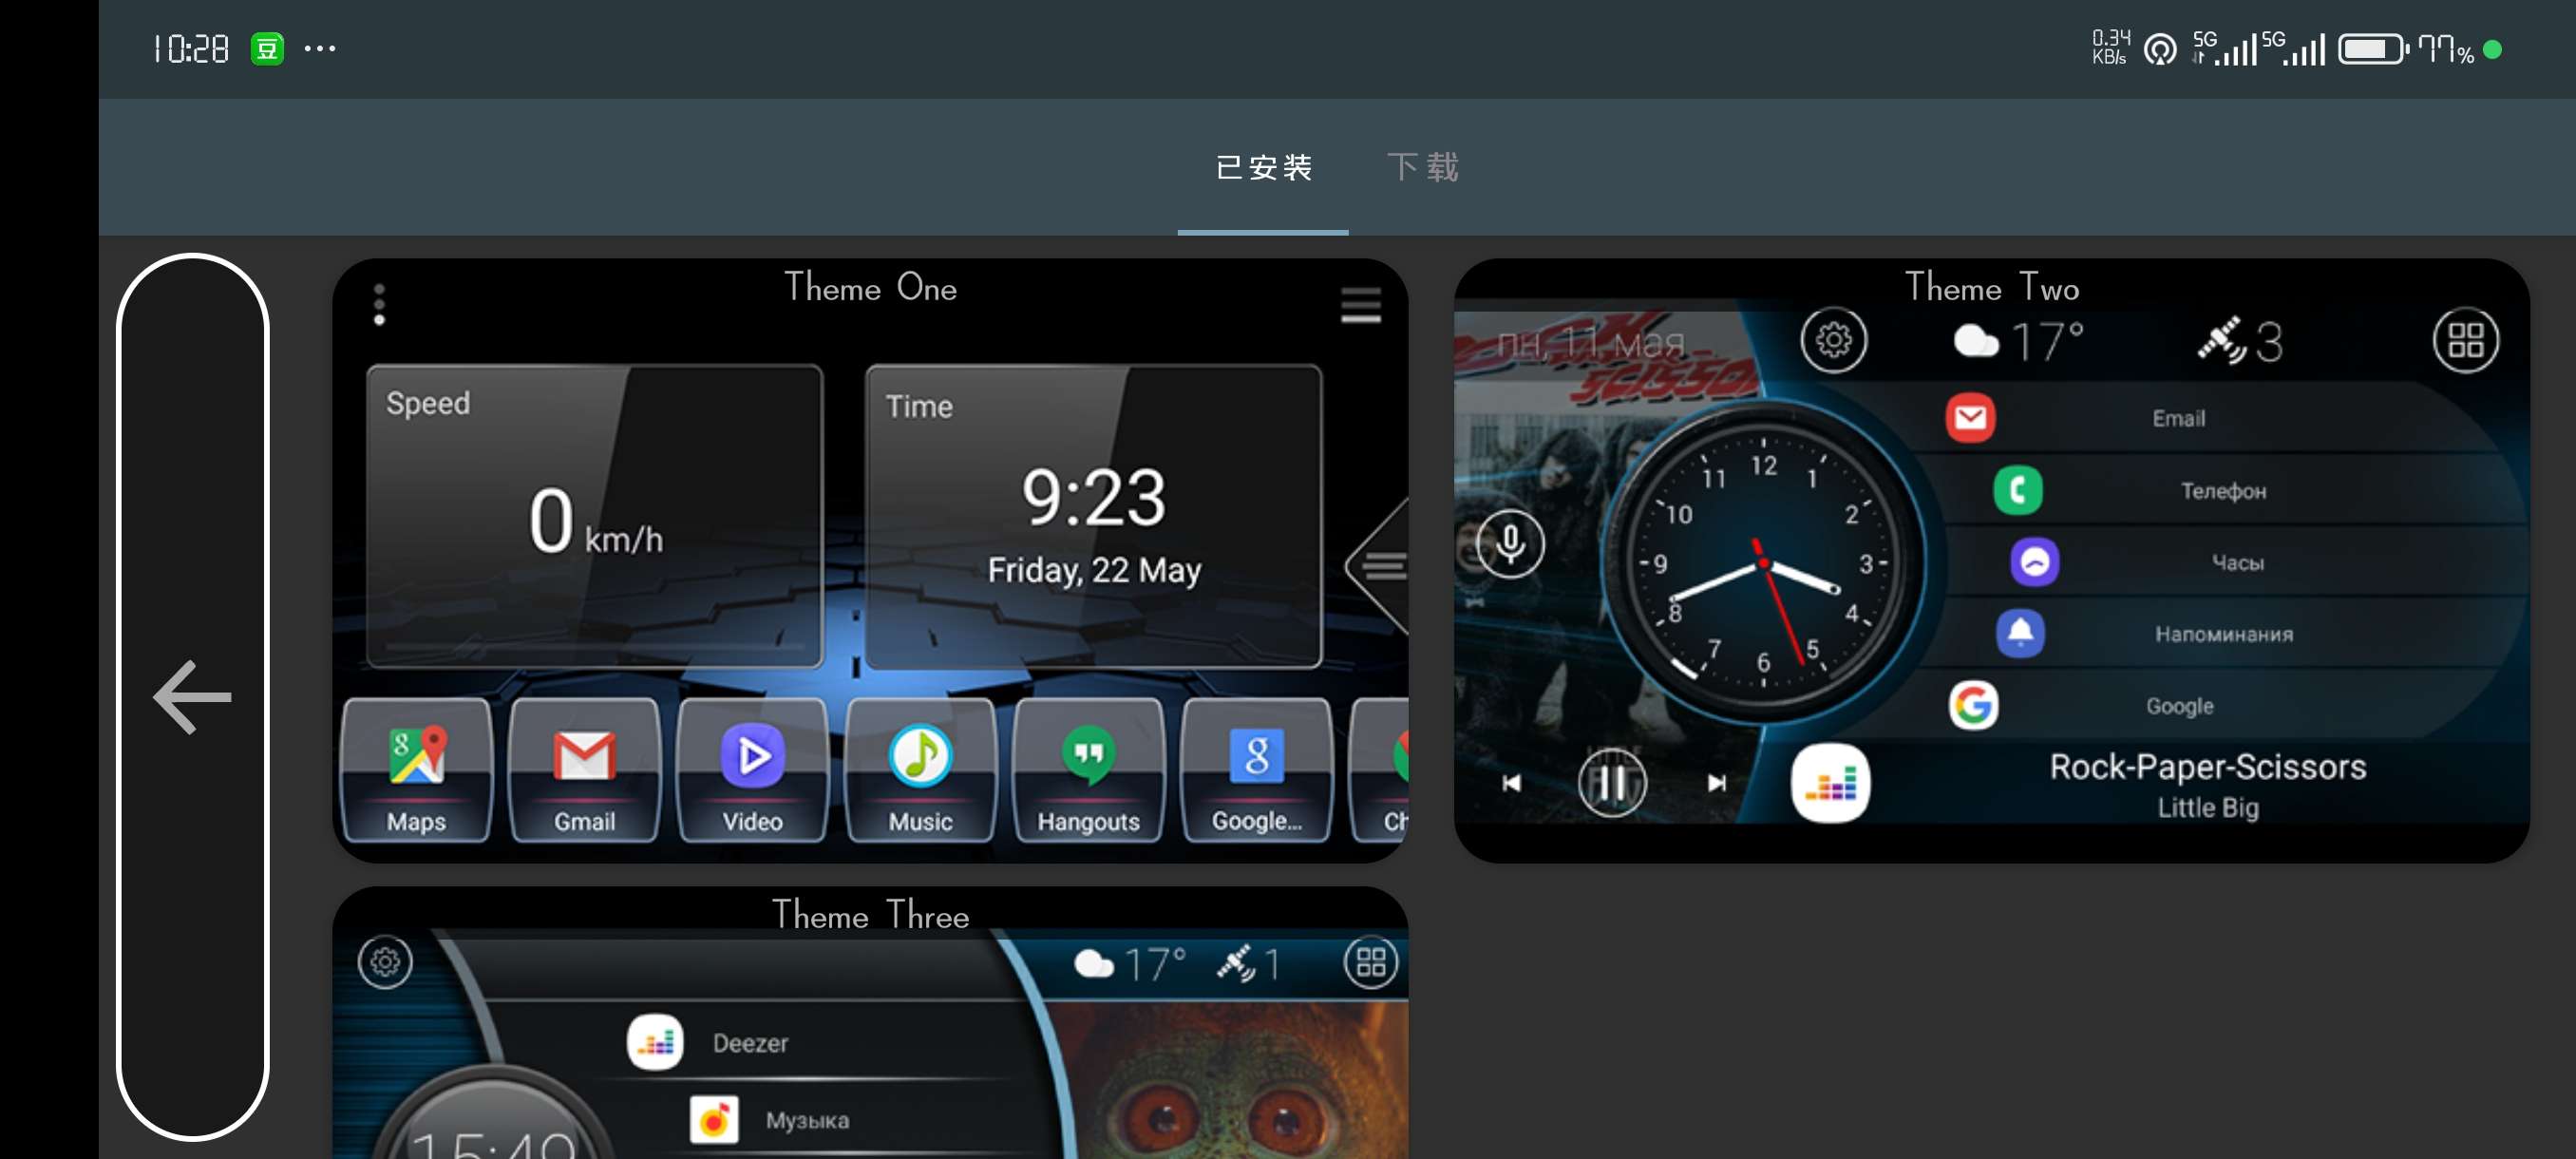Open Google icon in Theme Two
Viewport: 2576px width, 1159px height.
click(x=1972, y=704)
